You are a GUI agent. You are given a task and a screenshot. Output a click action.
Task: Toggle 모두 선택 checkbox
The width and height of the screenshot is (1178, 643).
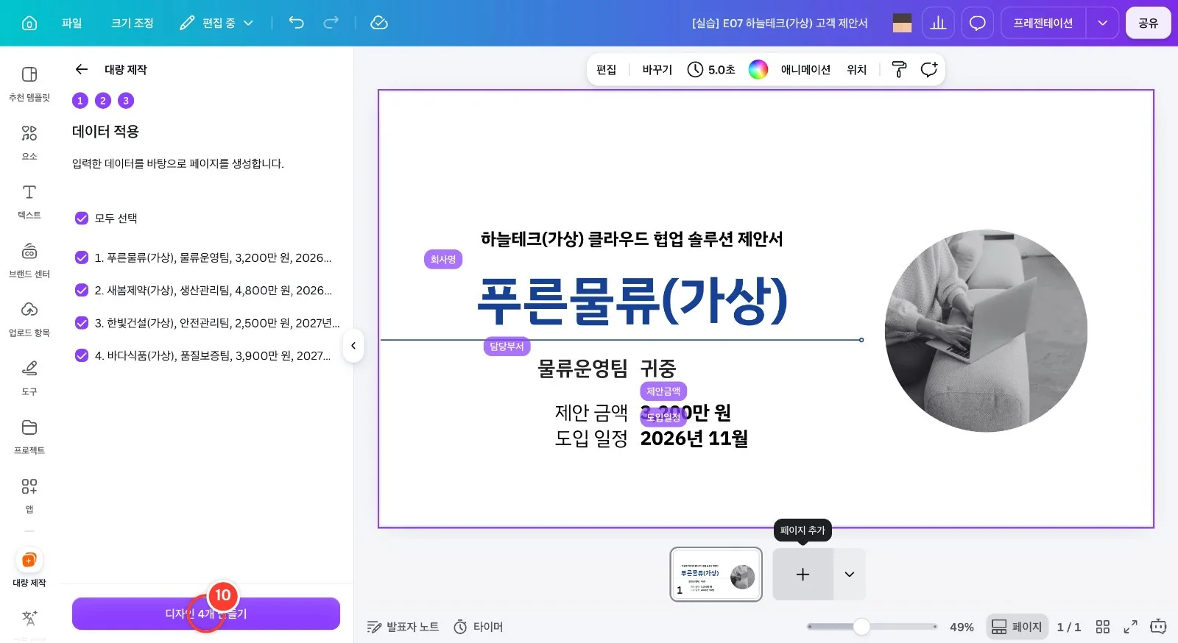click(82, 218)
